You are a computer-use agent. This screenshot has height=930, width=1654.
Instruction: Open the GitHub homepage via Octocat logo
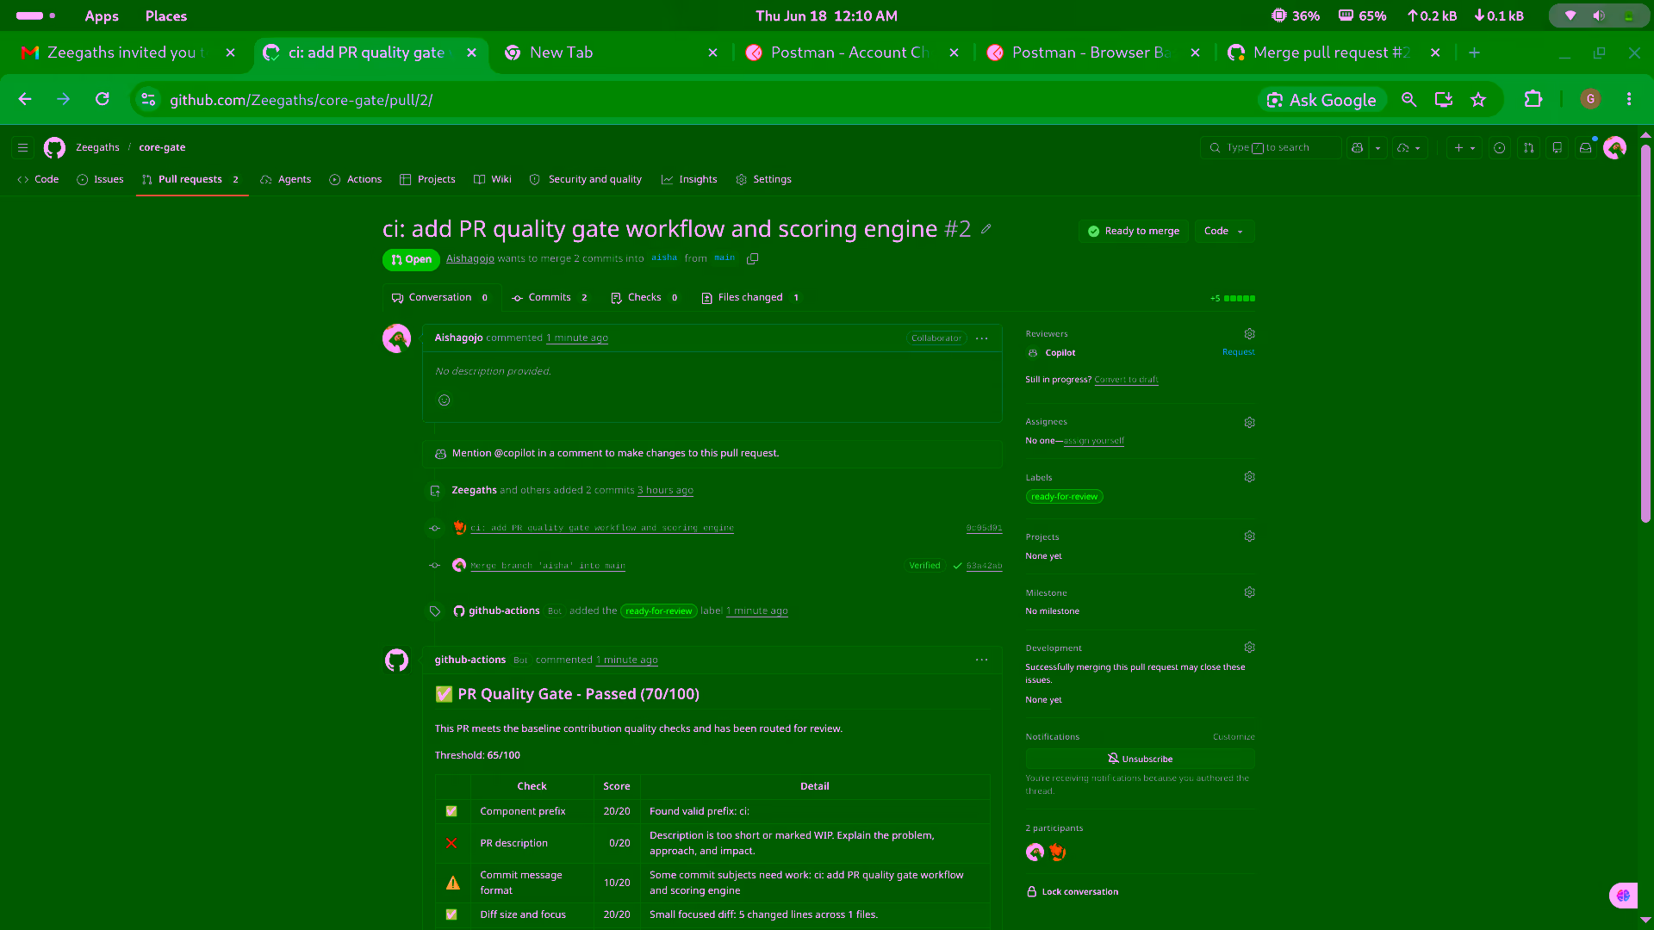[54, 148]
